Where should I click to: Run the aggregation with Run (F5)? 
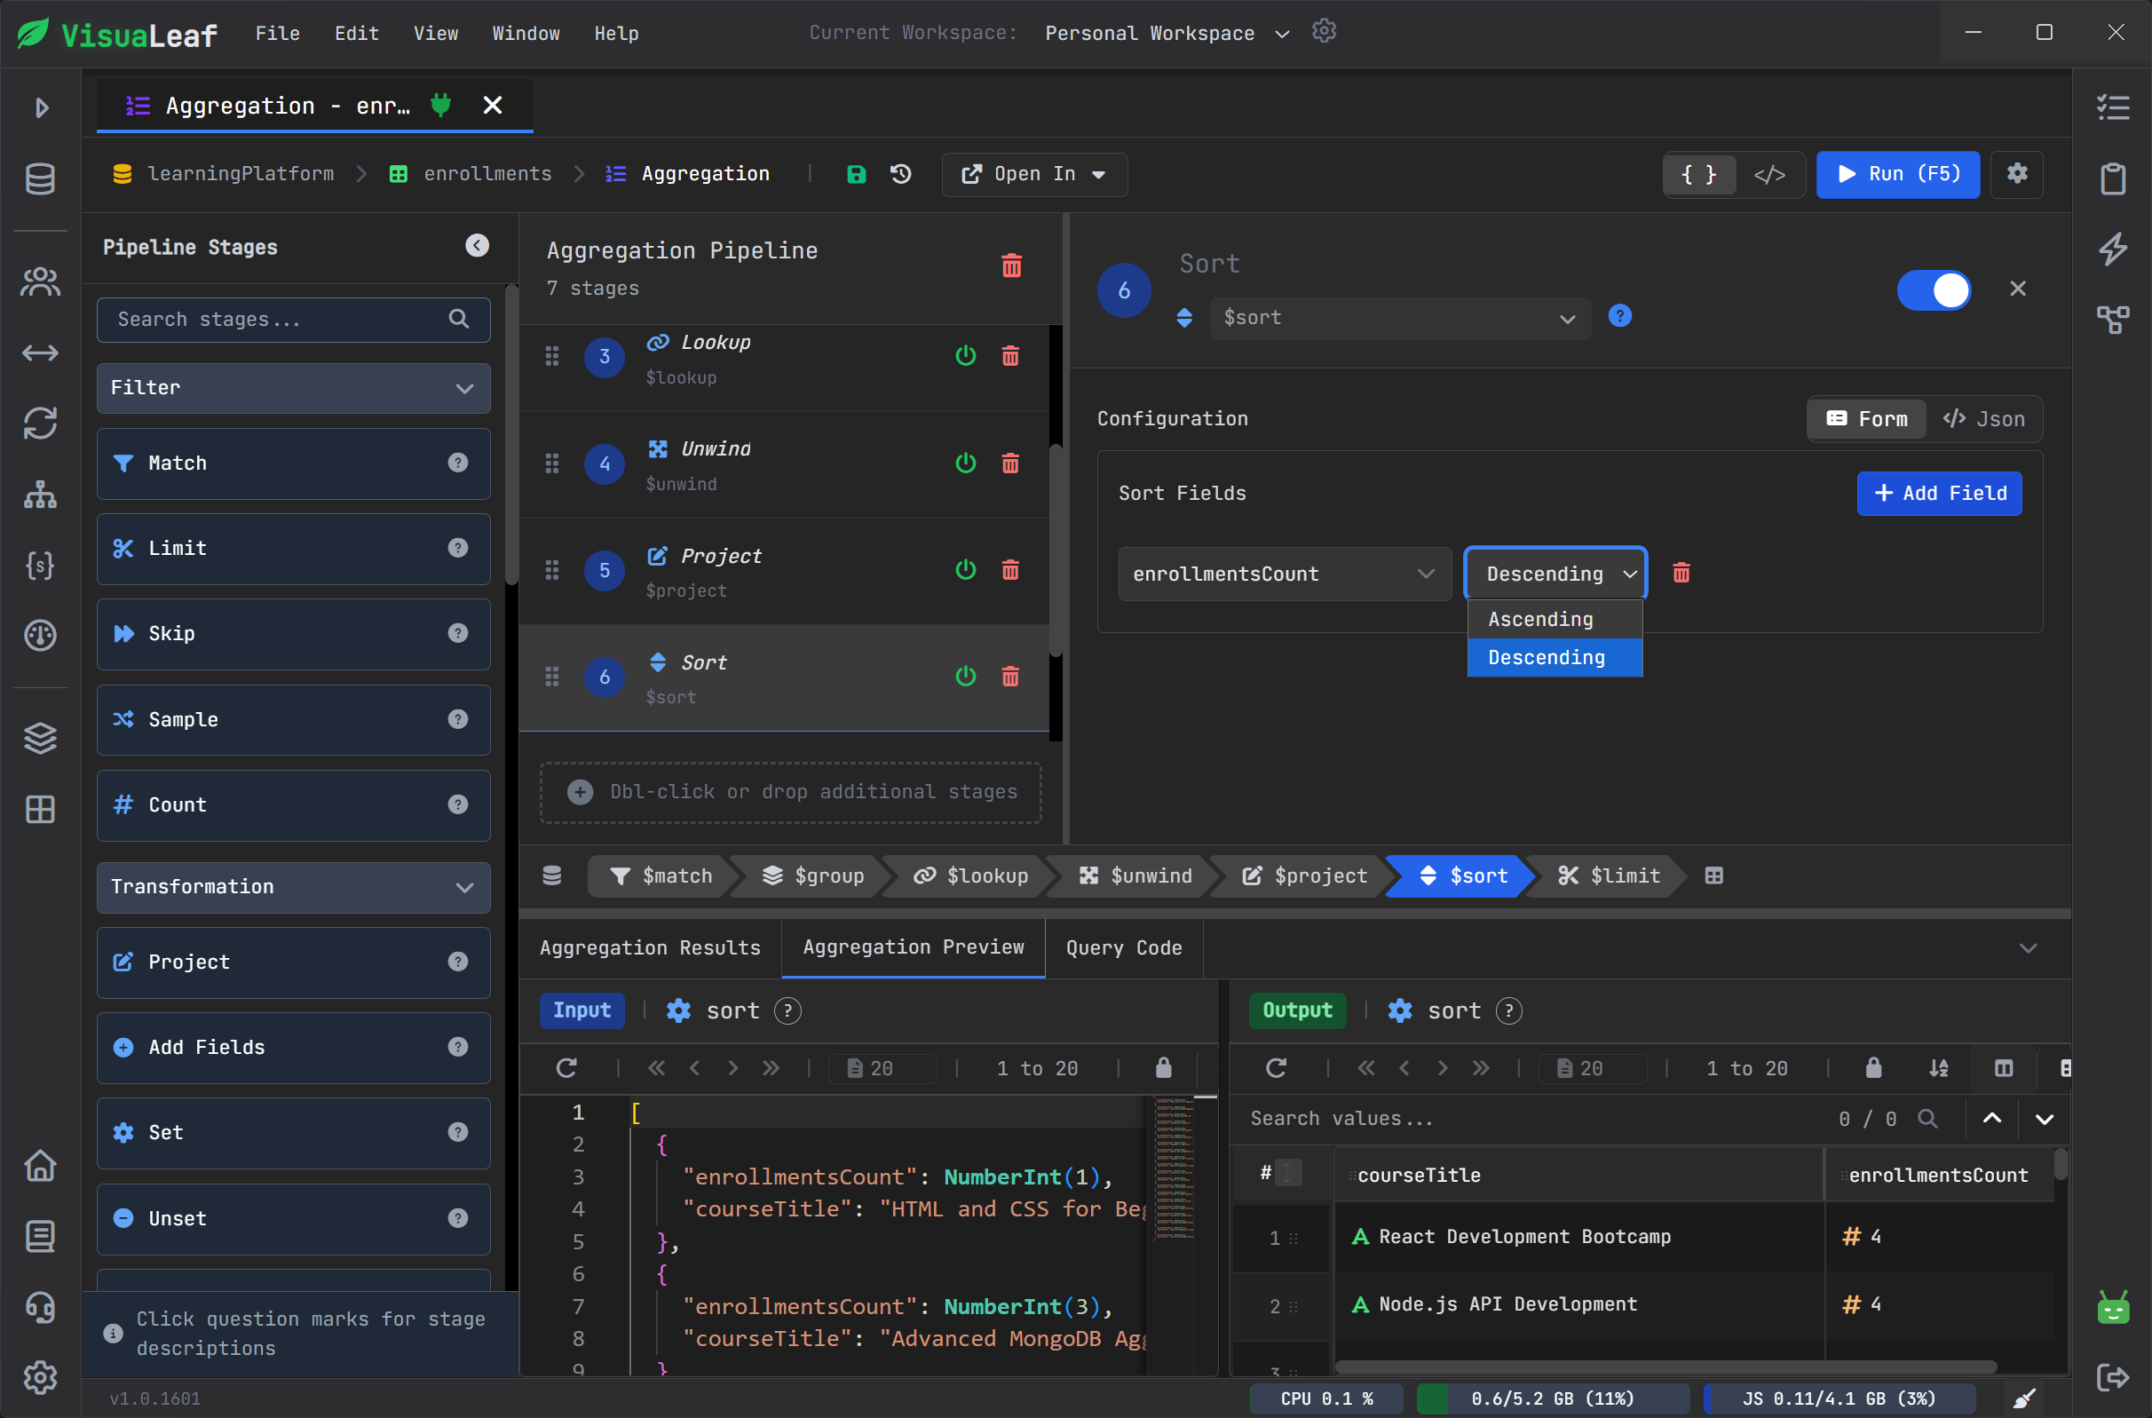tap(1897, 174)
